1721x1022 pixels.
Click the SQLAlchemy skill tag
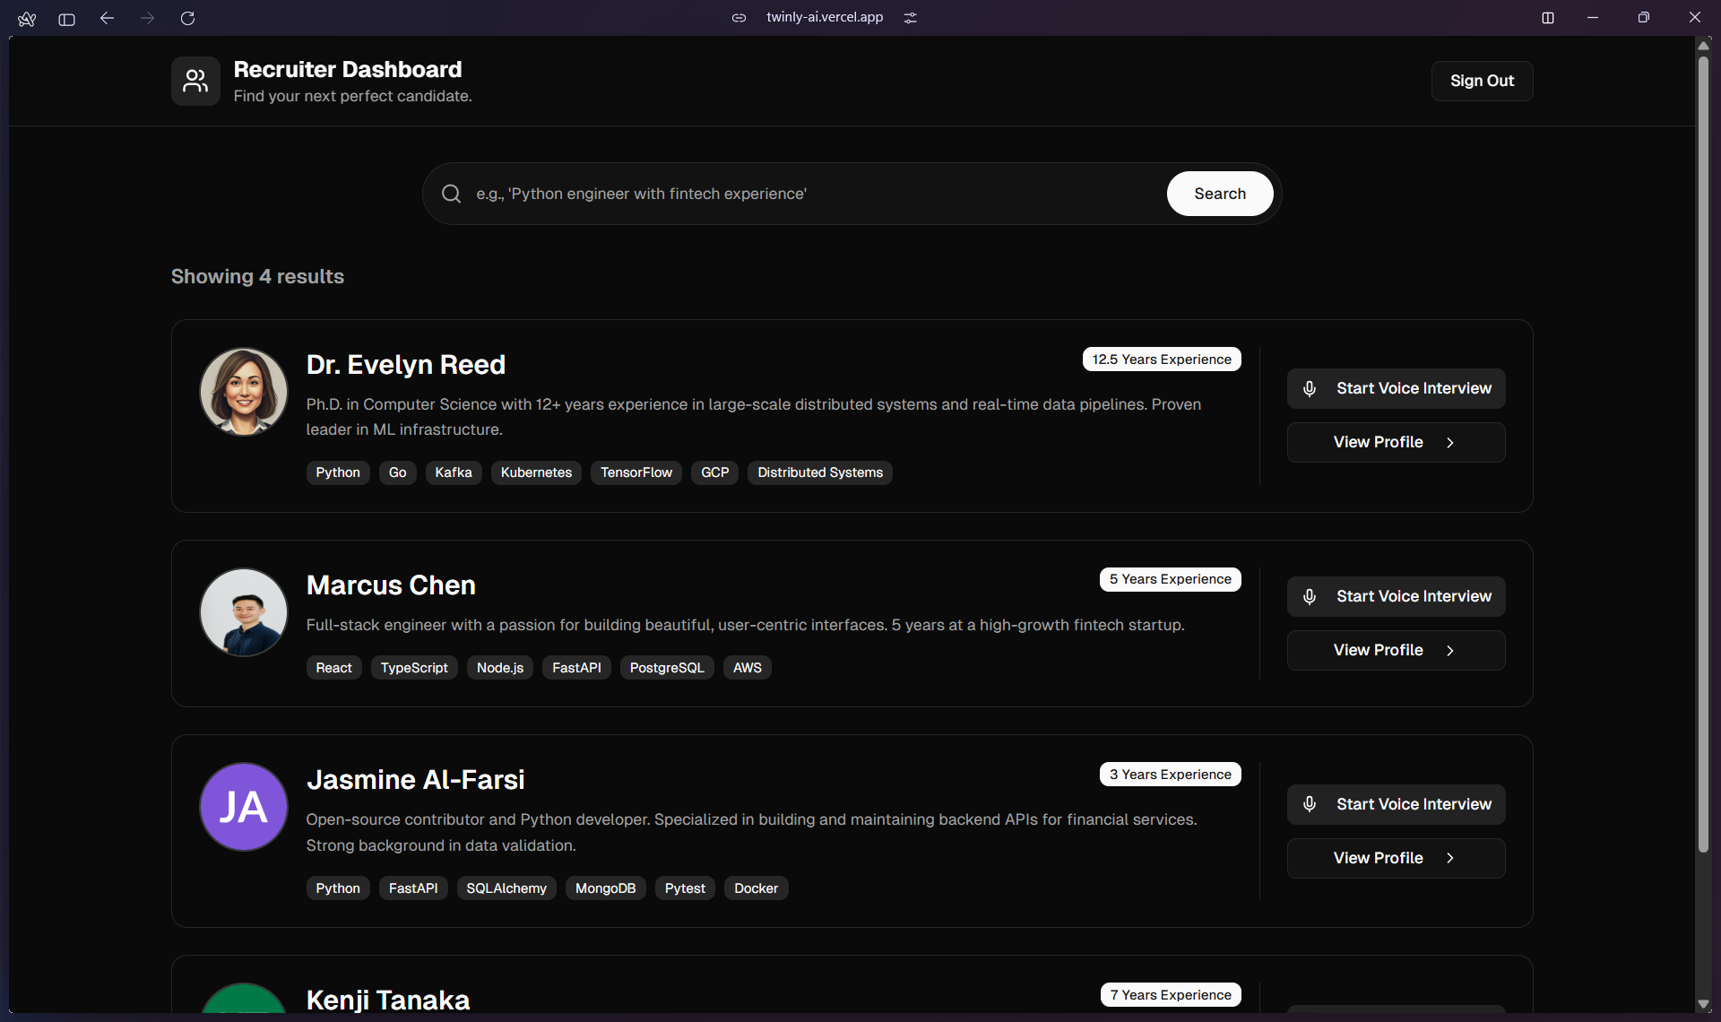tap(506, 888)
